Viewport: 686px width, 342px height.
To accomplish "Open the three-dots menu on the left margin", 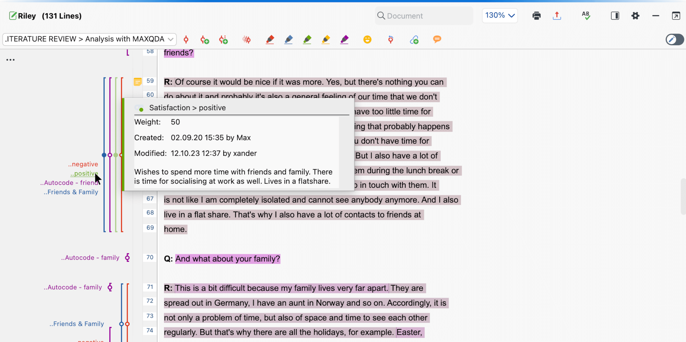I will (x=11, y=60).
